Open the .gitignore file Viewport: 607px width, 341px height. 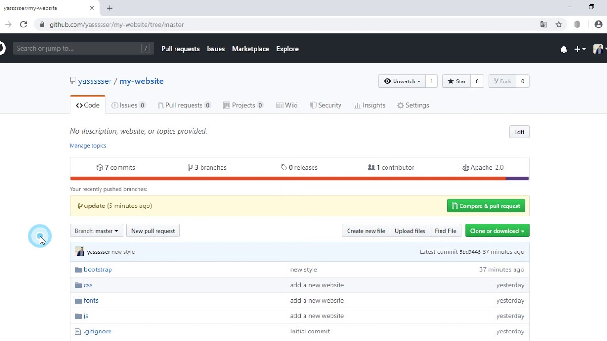(98, 332)
